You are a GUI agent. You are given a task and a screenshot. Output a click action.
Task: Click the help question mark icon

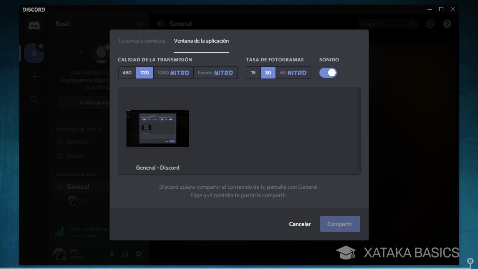(447, 24)
